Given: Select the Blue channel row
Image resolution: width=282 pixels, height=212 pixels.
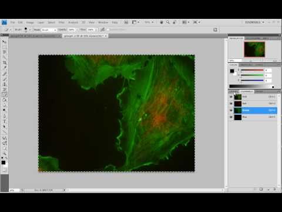Looking at the screenshot, I should pos(256,117).
